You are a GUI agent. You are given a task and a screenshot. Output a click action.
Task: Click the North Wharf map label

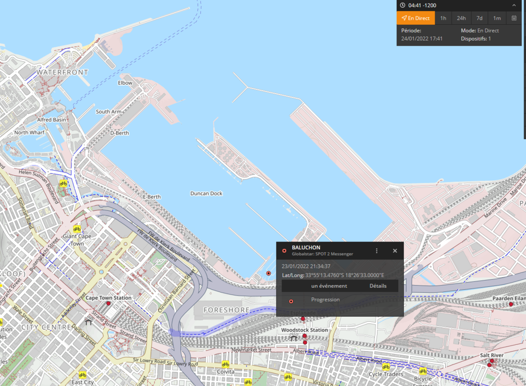click(29, 133)
